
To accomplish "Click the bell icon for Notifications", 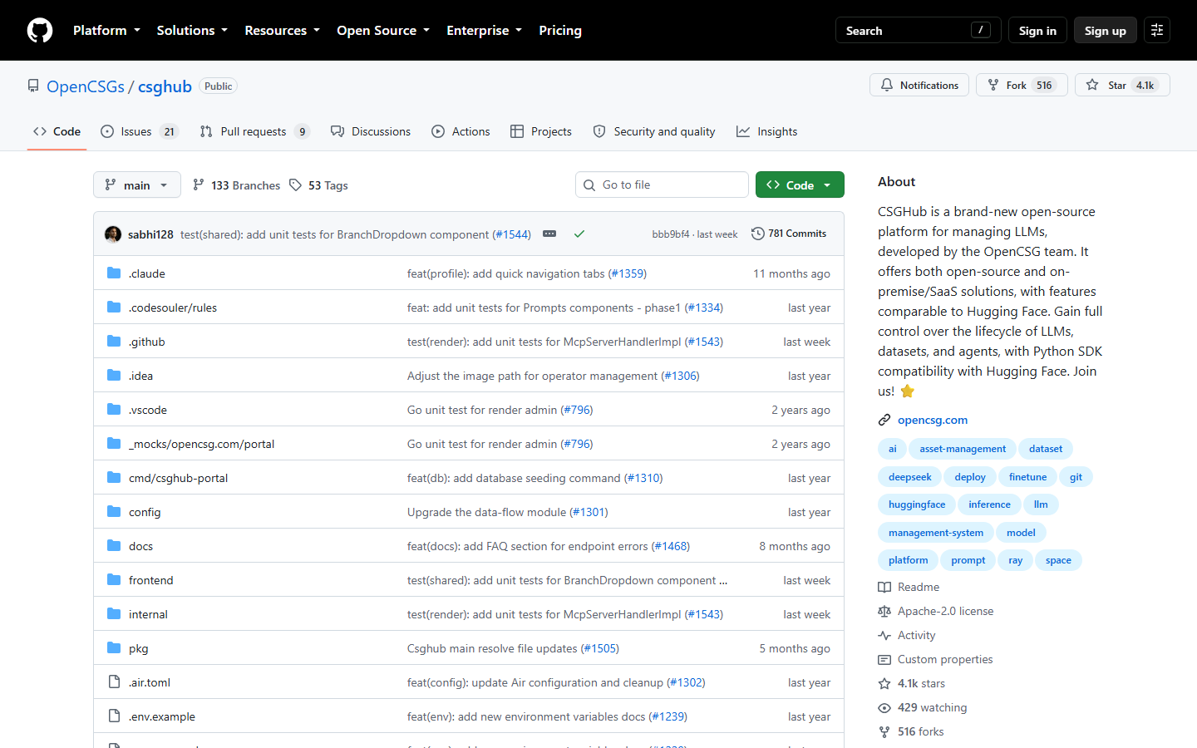I will click(x=887, y=86).
